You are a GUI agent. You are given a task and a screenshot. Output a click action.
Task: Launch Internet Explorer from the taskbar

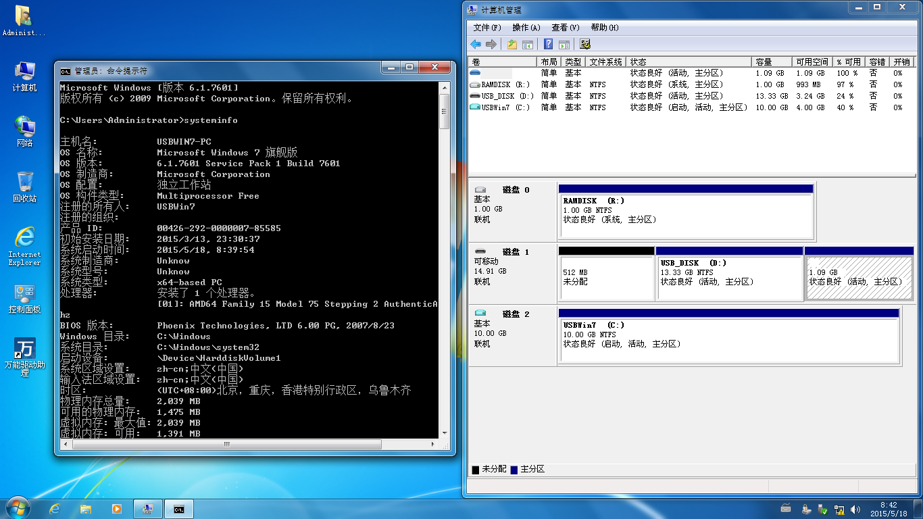[55, 509]
